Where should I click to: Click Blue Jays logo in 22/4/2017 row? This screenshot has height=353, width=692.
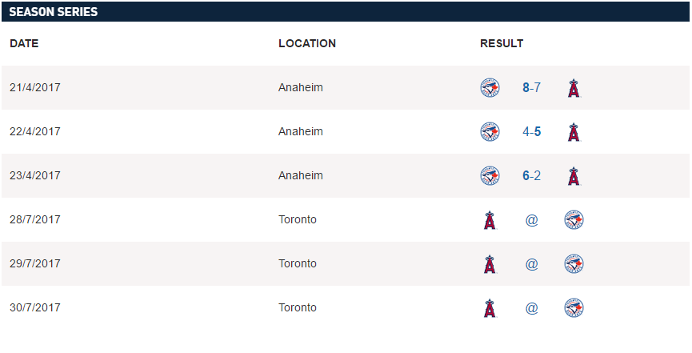pos(490,132)
